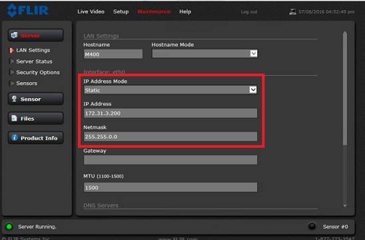Click the vertical scrollbar thumb

[345, 89]
